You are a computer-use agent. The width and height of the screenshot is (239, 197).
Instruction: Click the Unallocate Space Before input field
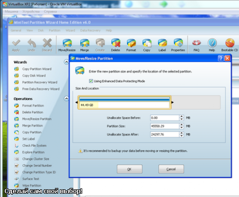164,118
